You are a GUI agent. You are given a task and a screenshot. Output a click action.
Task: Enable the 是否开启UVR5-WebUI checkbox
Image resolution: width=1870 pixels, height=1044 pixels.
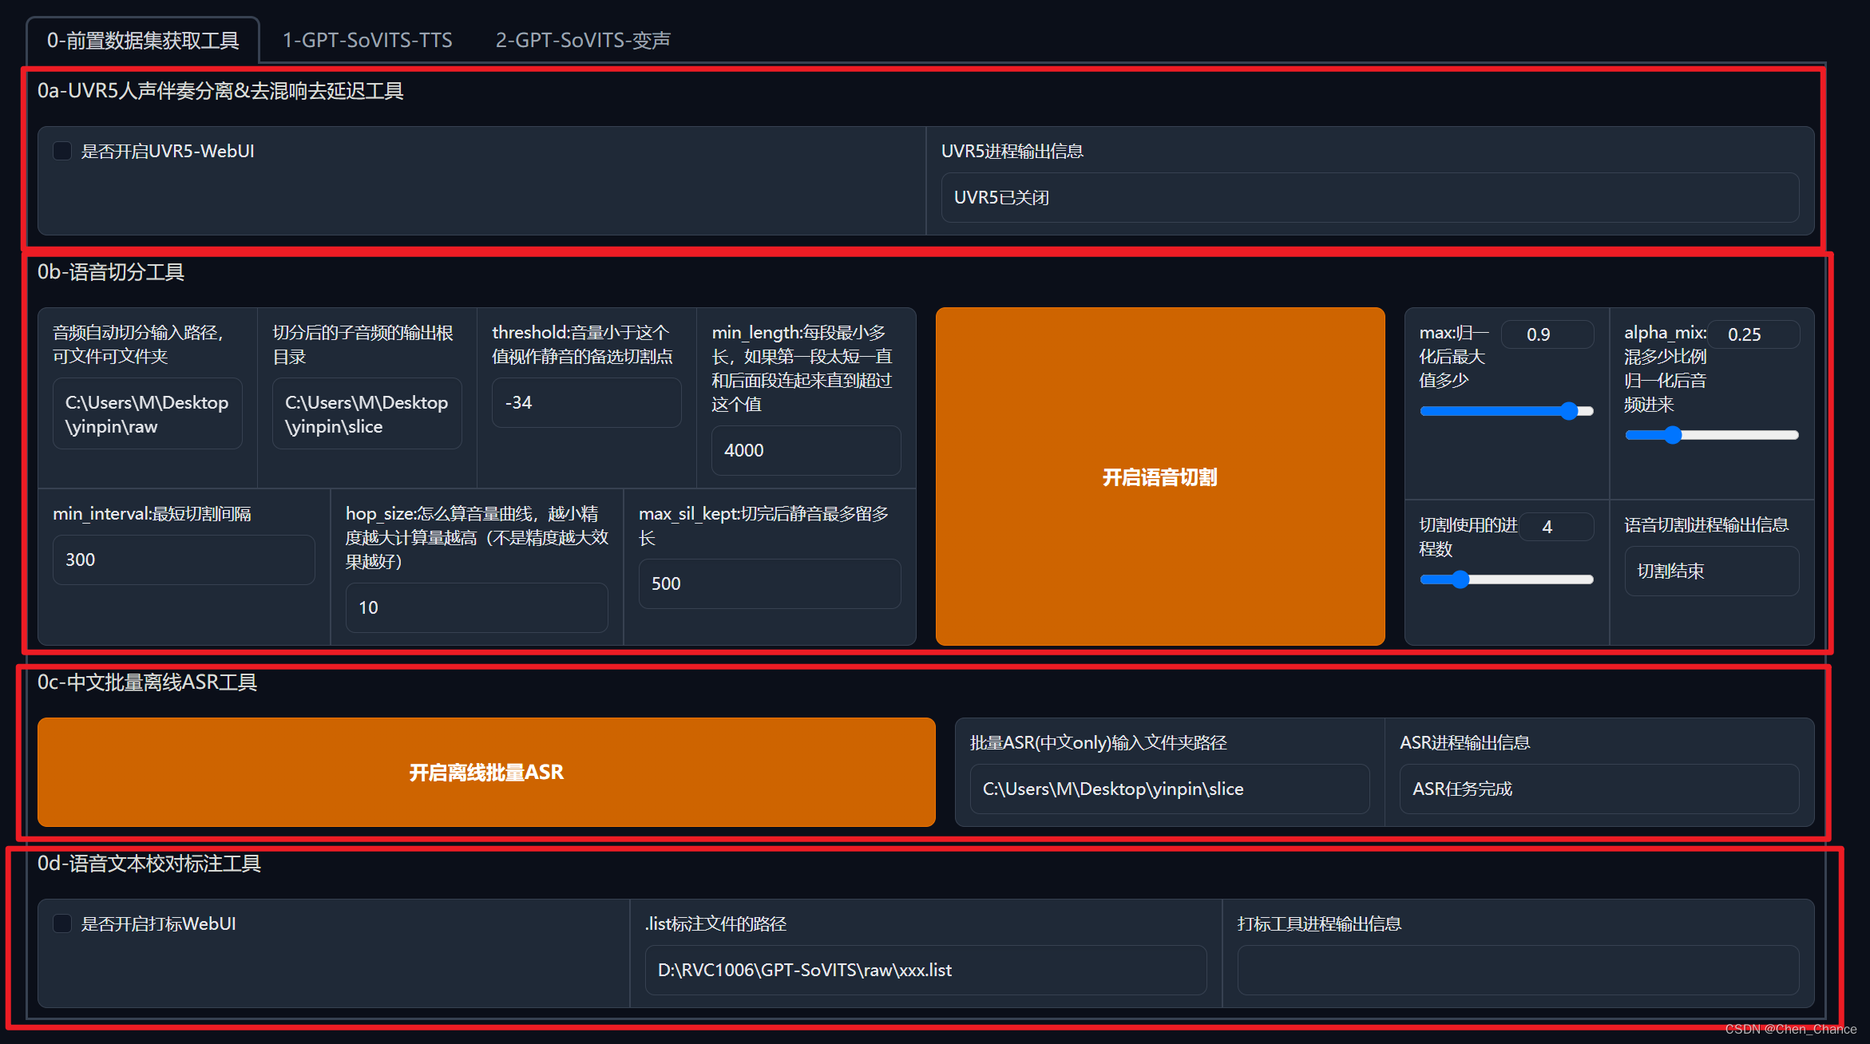tap(62, 151)
